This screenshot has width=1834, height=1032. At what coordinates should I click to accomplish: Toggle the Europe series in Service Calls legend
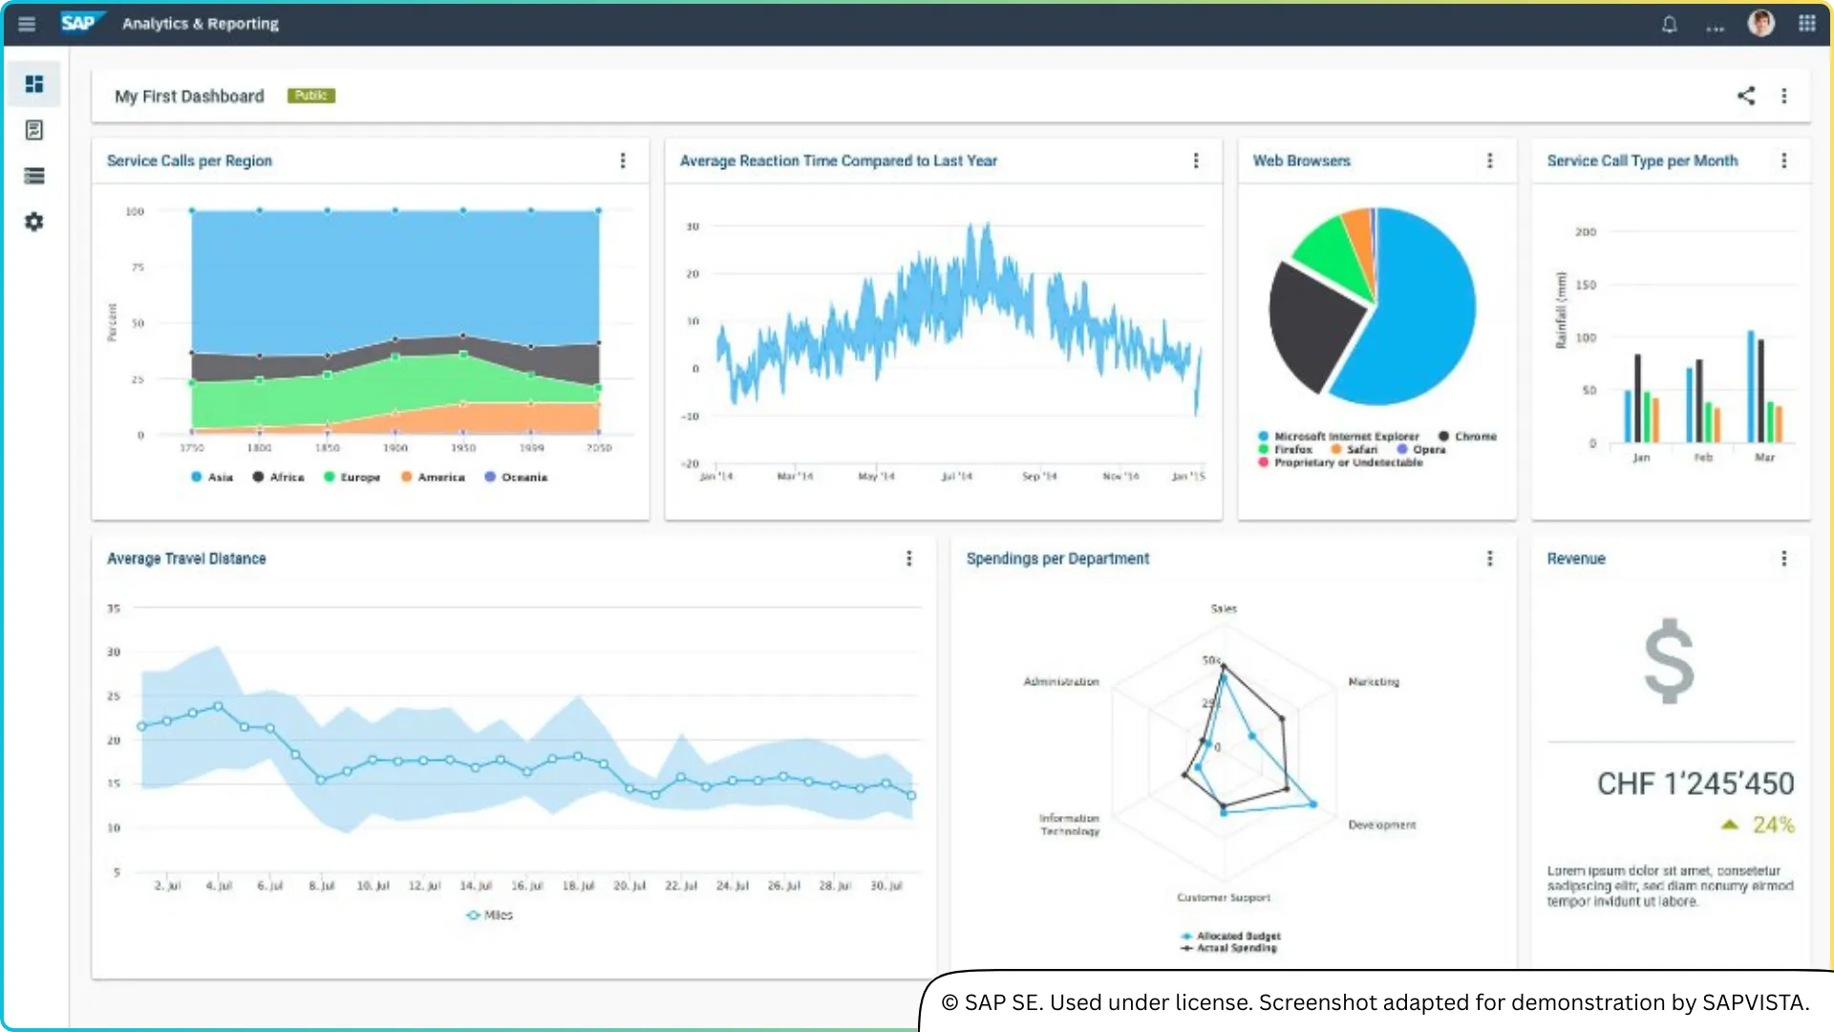click(x=352, y=477)
